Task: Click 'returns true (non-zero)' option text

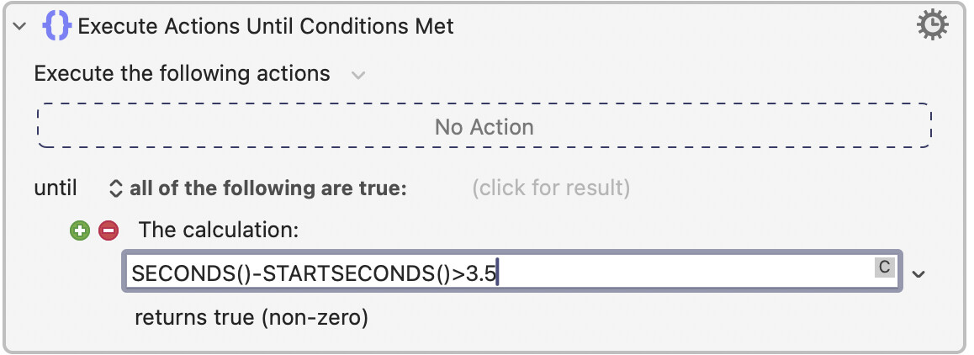Action: pos(251,317)
